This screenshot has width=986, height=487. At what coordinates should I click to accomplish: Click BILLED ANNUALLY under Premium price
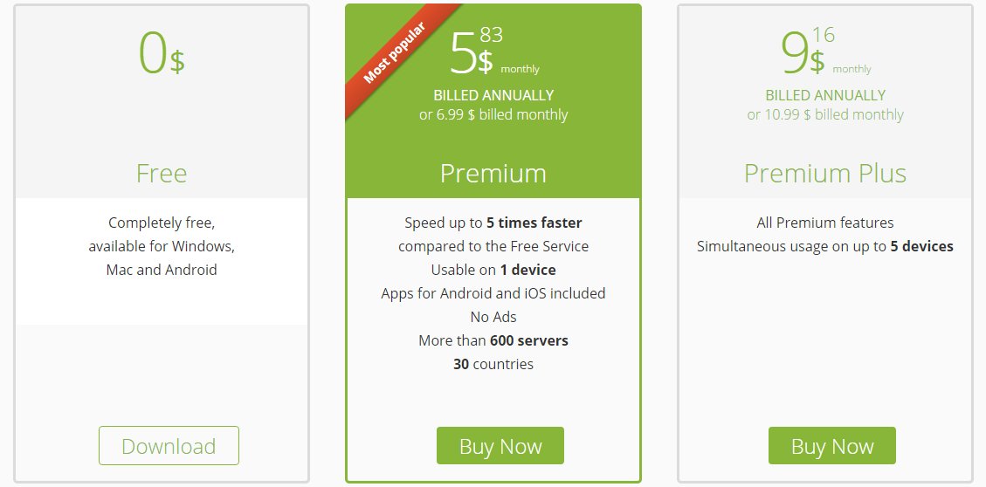493,95
